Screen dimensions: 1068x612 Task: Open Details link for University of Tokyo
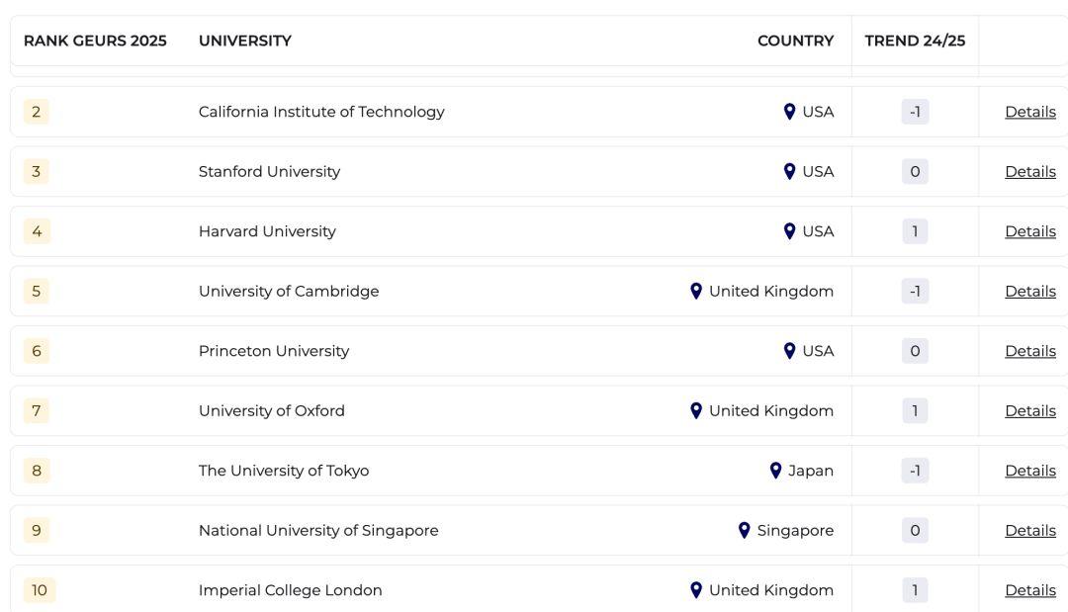pyautogui.click(x=1029, y=471)
